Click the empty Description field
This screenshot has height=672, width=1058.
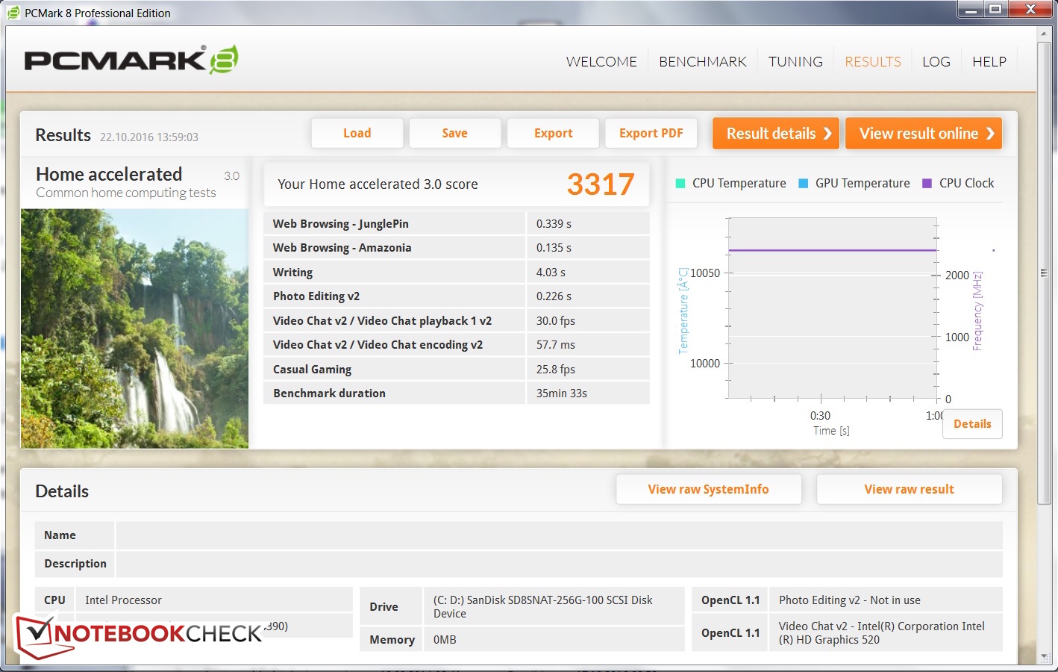click(x=559, y=564)
